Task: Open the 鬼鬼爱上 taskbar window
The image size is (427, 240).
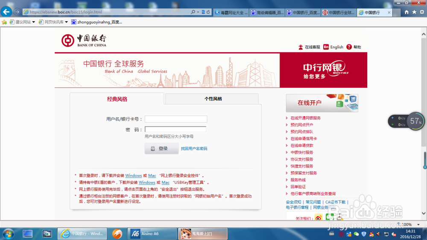Action: click(x=202, y=234)
